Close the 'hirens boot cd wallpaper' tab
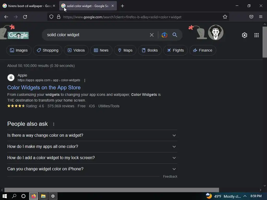The width and height of the screenshot is (267, 200). click(54, 6)
